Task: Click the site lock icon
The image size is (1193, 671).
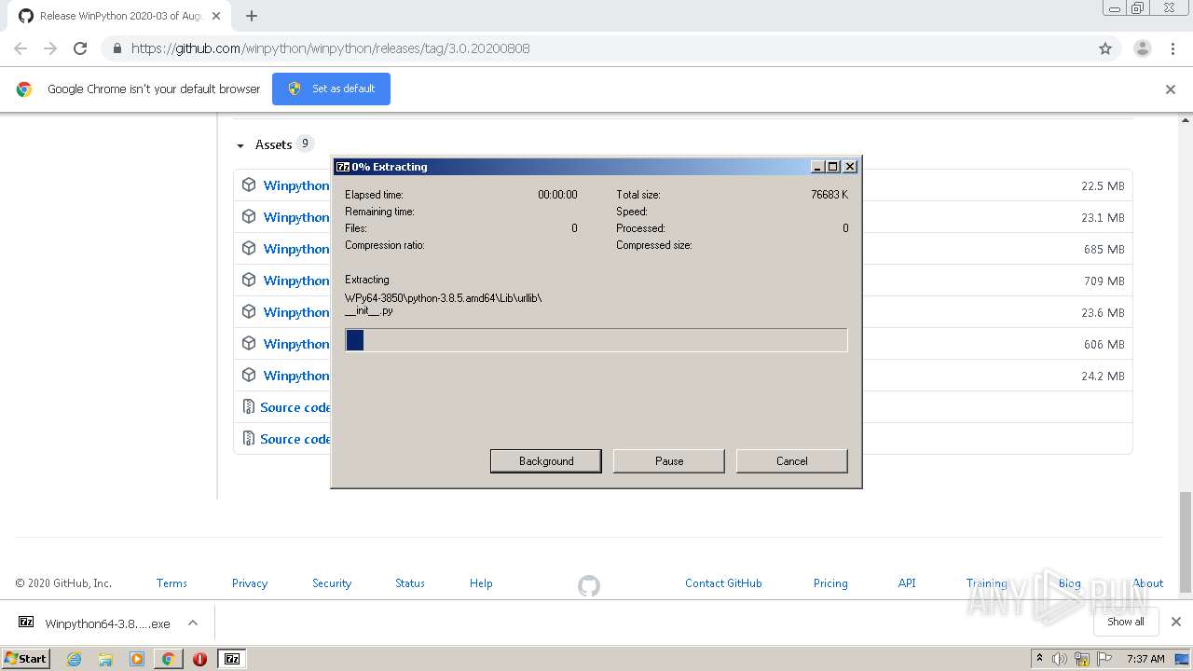Action: pos(117,48)
